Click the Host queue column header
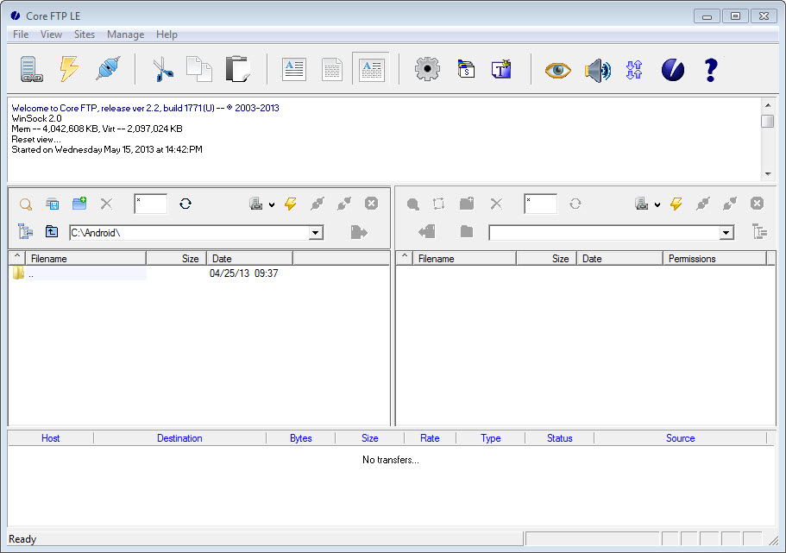The image size is (786, 553). (x=51, y=438)
